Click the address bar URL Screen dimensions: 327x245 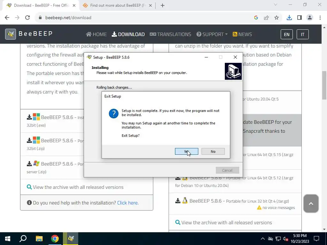point(68,18)
